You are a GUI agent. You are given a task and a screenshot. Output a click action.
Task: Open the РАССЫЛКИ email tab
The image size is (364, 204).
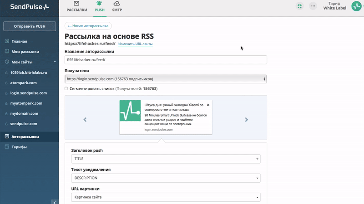coord(77,6)
